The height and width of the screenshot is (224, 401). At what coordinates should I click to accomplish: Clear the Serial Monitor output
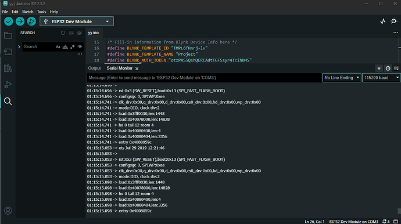(396, 68)
